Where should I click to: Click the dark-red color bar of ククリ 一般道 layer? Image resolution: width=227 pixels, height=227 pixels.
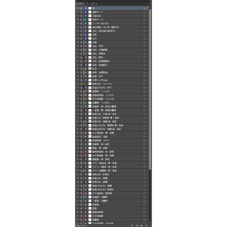click(84, 167)
